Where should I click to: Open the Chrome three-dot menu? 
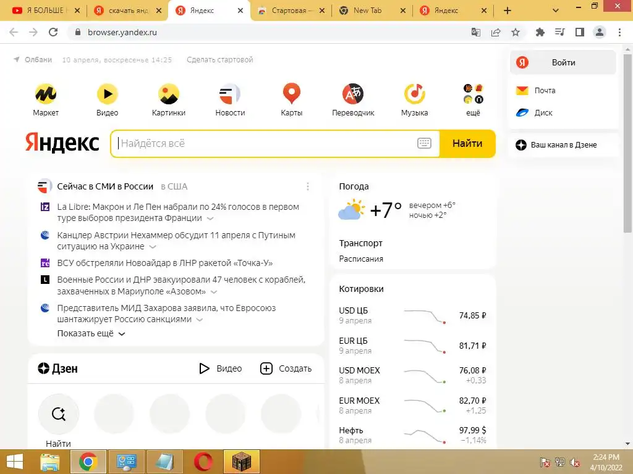[x=619, y=32]
